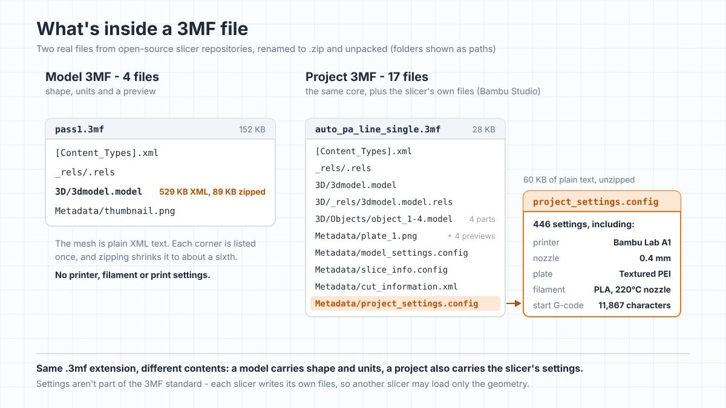
Task: Select [Content_Types].xml in pass1.3mf list
Action: tap(106, 153)
